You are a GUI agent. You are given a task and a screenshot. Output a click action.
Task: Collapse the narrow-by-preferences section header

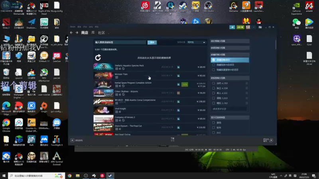pyautogui.click(x=230, y=54)
